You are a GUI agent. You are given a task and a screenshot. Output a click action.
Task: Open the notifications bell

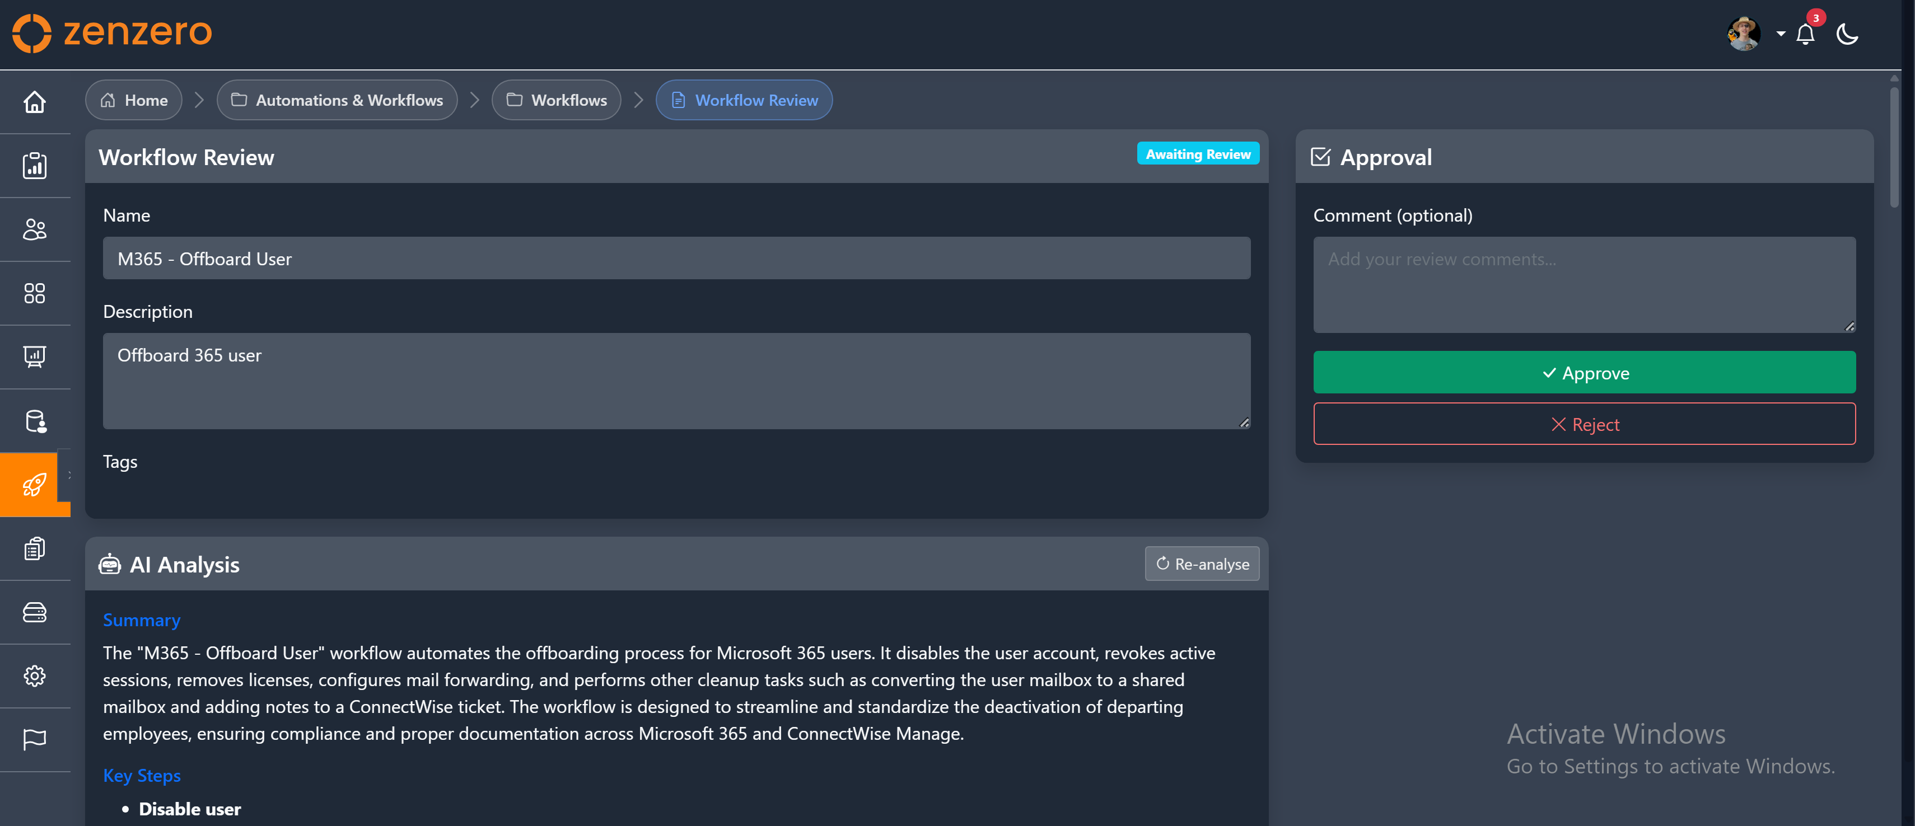click(1805, 34)
